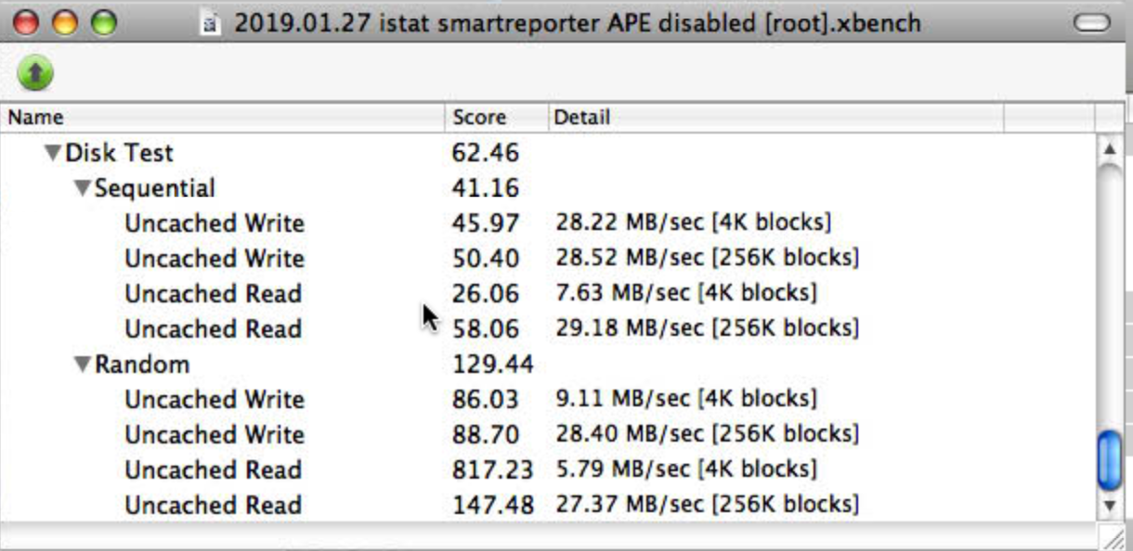Click the blue vertical scrollbar thumb

tap(1109, 461)
